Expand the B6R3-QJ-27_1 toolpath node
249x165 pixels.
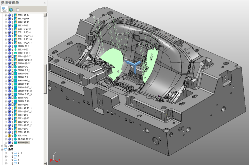tap(6, 122)
